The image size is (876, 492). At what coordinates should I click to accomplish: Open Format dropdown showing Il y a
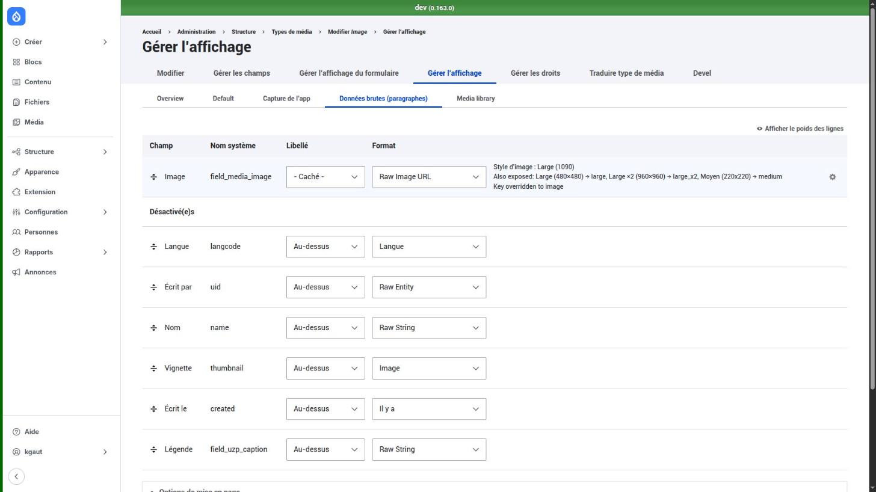[429, 409]
